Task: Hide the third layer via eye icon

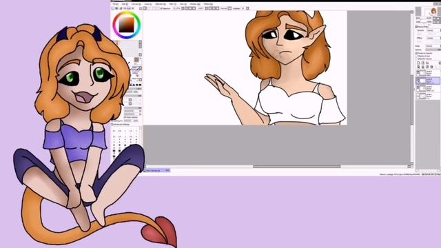Action: click(x=418, y=87)
